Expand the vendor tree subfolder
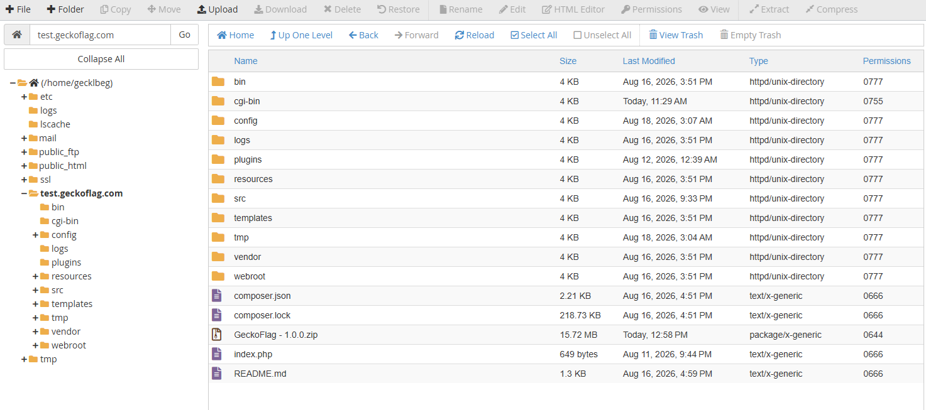 click(x=35, y=332)
